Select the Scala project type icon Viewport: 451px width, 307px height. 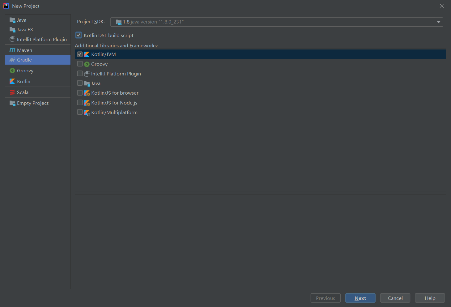pyautogui.click(x=12, y=92)
